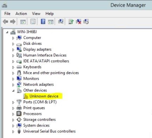
Task: Expand Universal Serial Bus controllers node
Action: [13, 132]
